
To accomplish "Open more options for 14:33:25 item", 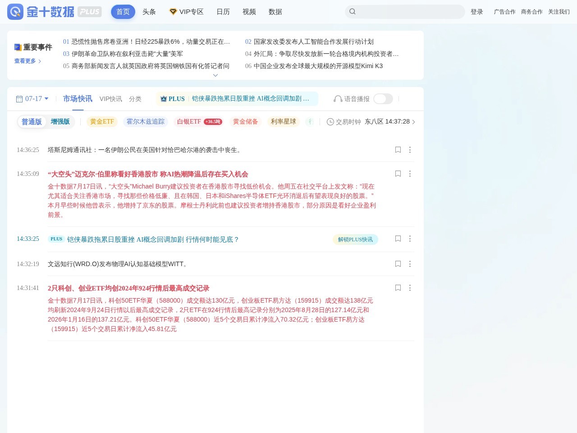I will pyautogui.click(x=410, y=239).
